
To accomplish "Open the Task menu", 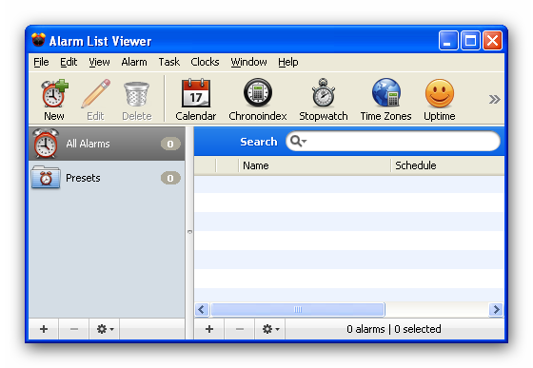I will pyautogui.click(x=169, y=62).
